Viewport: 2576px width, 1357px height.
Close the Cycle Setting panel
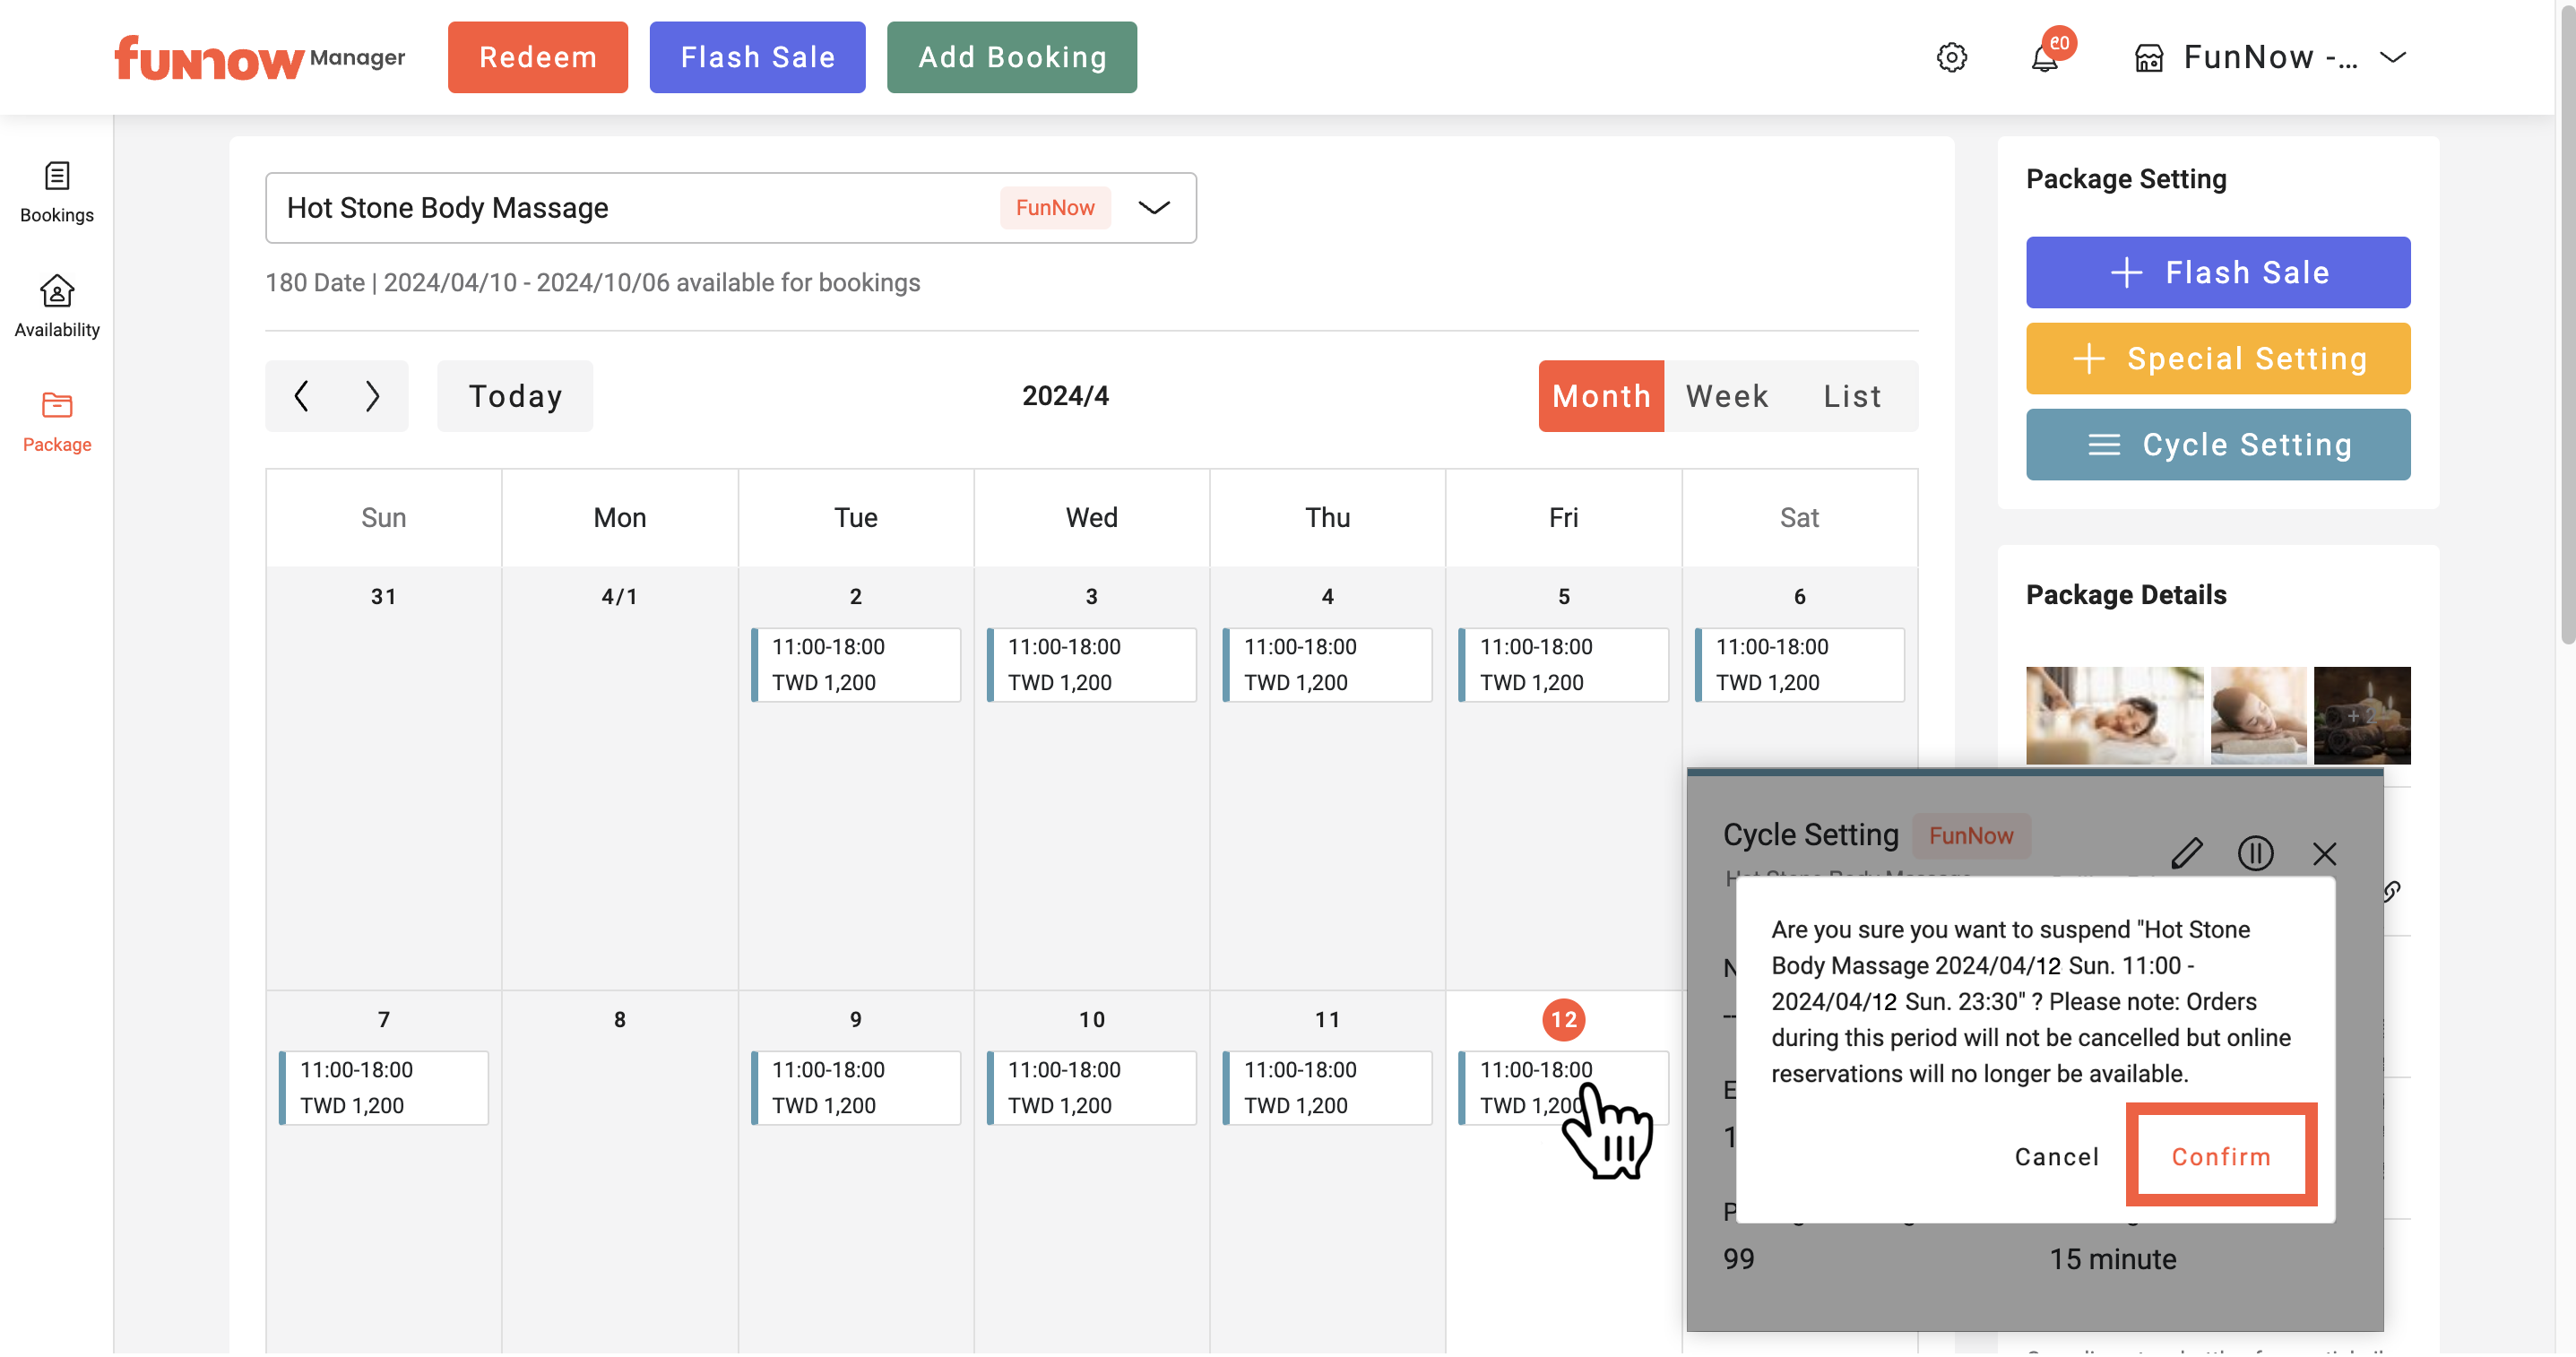(2325, 854)
